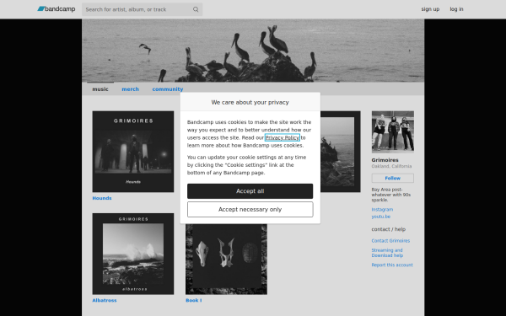Click the search magnifier icon
The image size is (506, 316).
click(x=196, y=9)
